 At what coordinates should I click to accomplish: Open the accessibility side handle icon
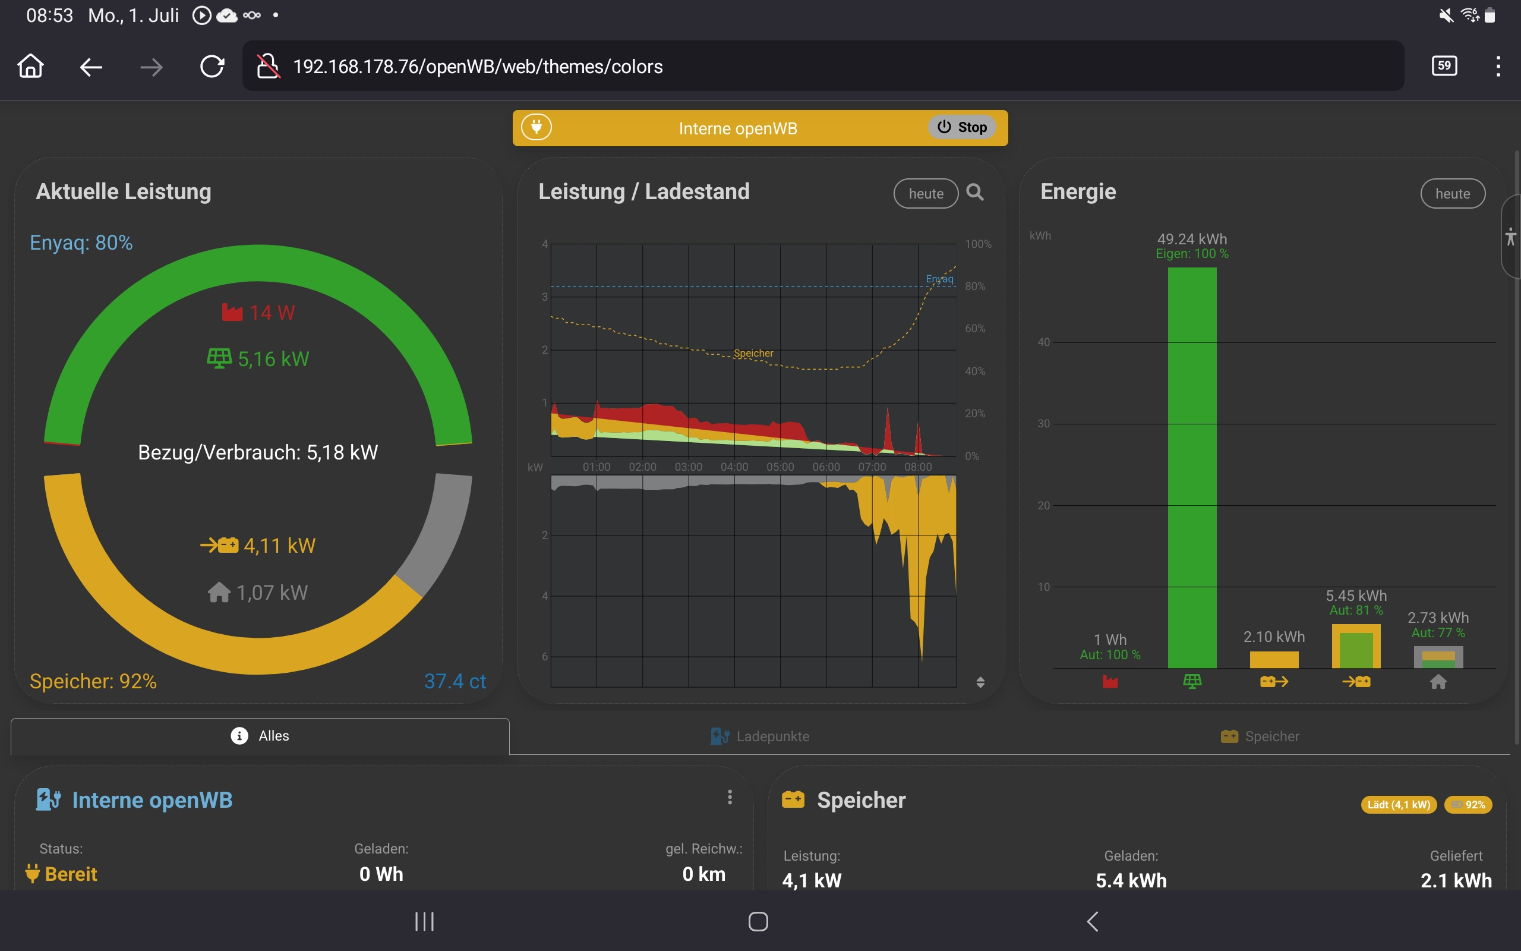click(x=1511, y=237)
